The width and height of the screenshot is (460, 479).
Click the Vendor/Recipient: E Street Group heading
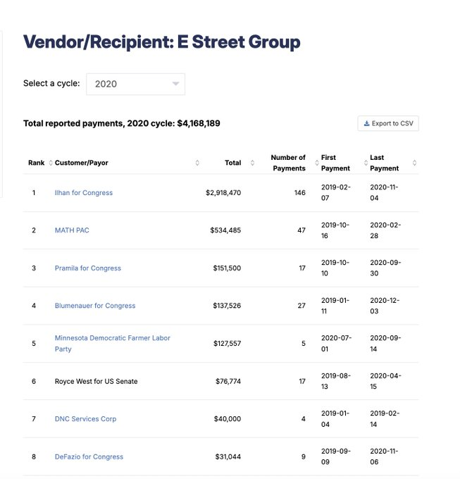click(x=161, y=42)
